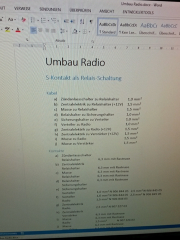Decrease the paragraph indent
The width and height of the screenshot is (180, 240).
click(x=66, y=21)
